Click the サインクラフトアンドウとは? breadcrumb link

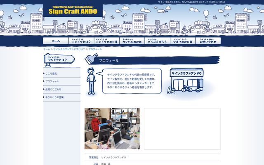[x=69, y=49]
